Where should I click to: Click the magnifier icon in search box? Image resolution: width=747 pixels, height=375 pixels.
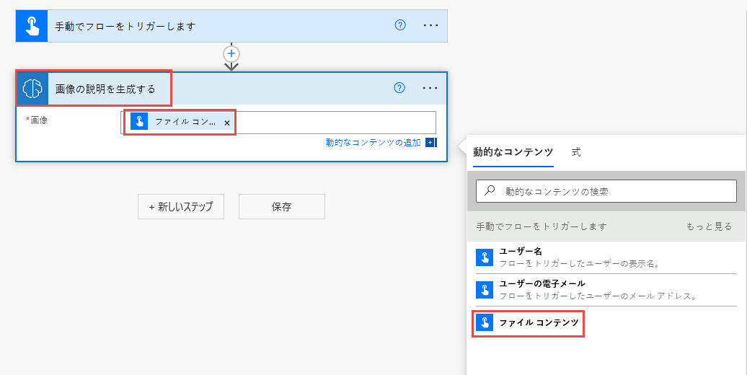(490, 190)
